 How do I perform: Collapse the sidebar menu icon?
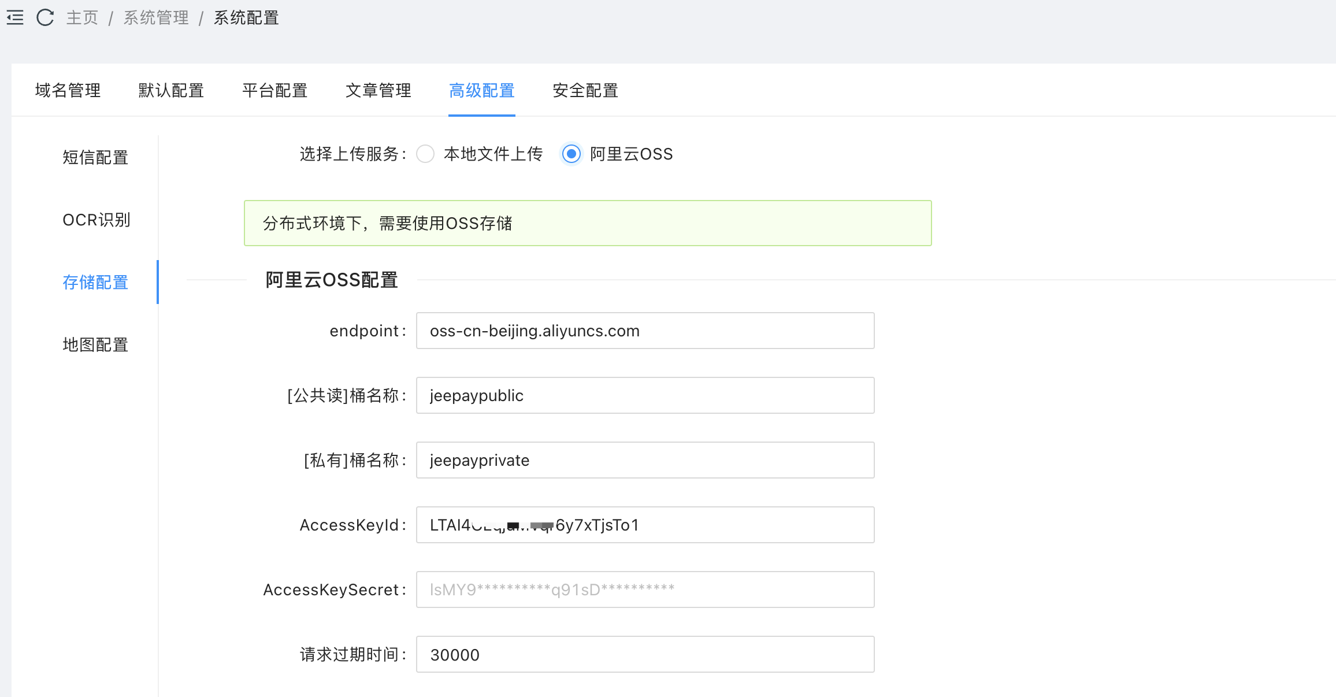tap(15, 18)
